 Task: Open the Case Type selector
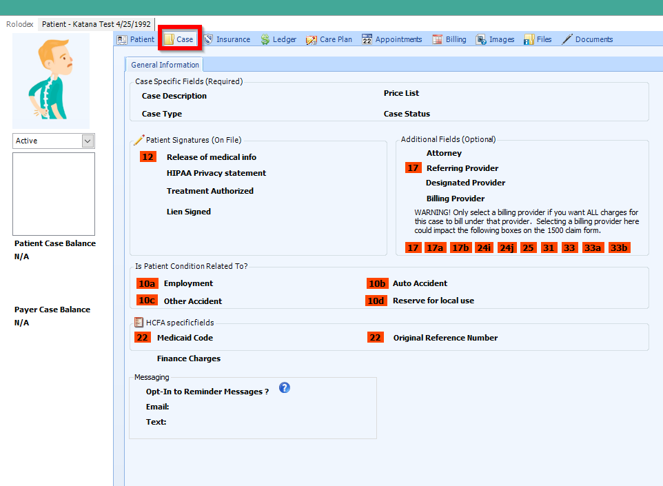click(x=164, y=112)
